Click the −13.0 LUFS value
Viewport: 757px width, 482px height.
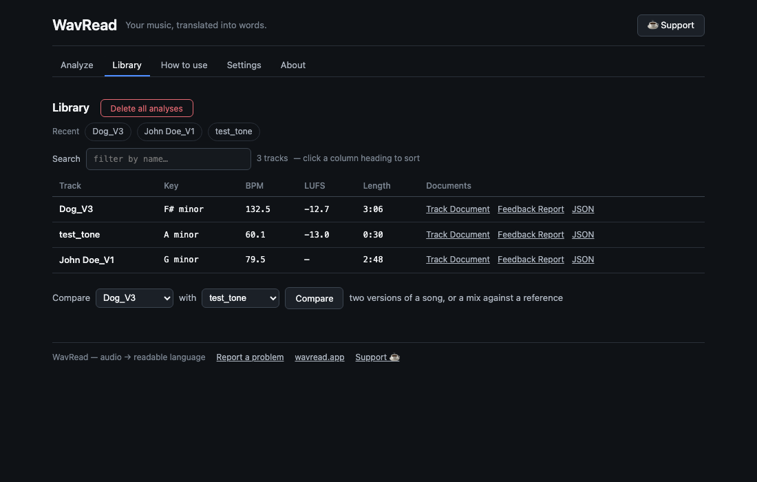click(317, 235)
